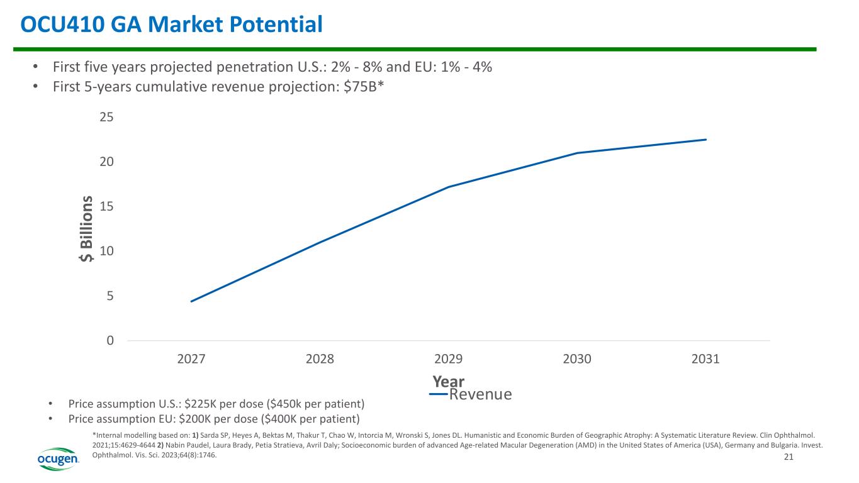Click the 2029 x-axis label

point(449,360)
